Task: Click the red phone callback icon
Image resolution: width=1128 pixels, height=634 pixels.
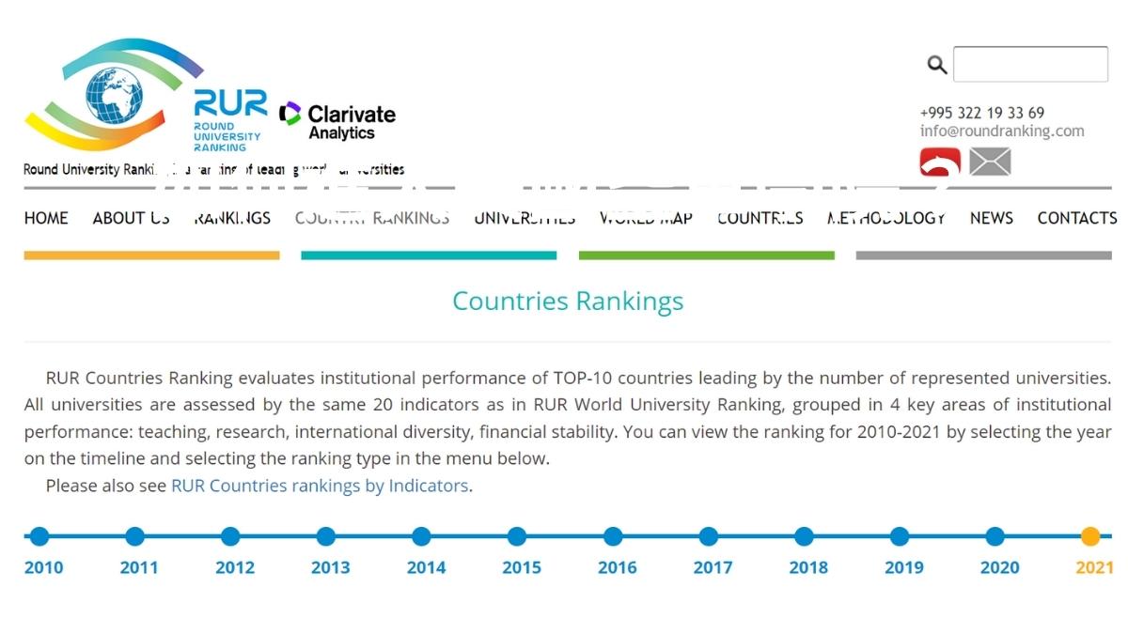Action: [940, 162]
